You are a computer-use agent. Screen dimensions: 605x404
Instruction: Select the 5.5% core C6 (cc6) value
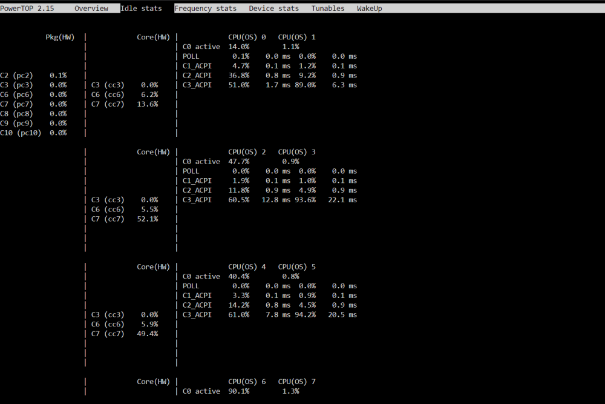pos(149,210)
